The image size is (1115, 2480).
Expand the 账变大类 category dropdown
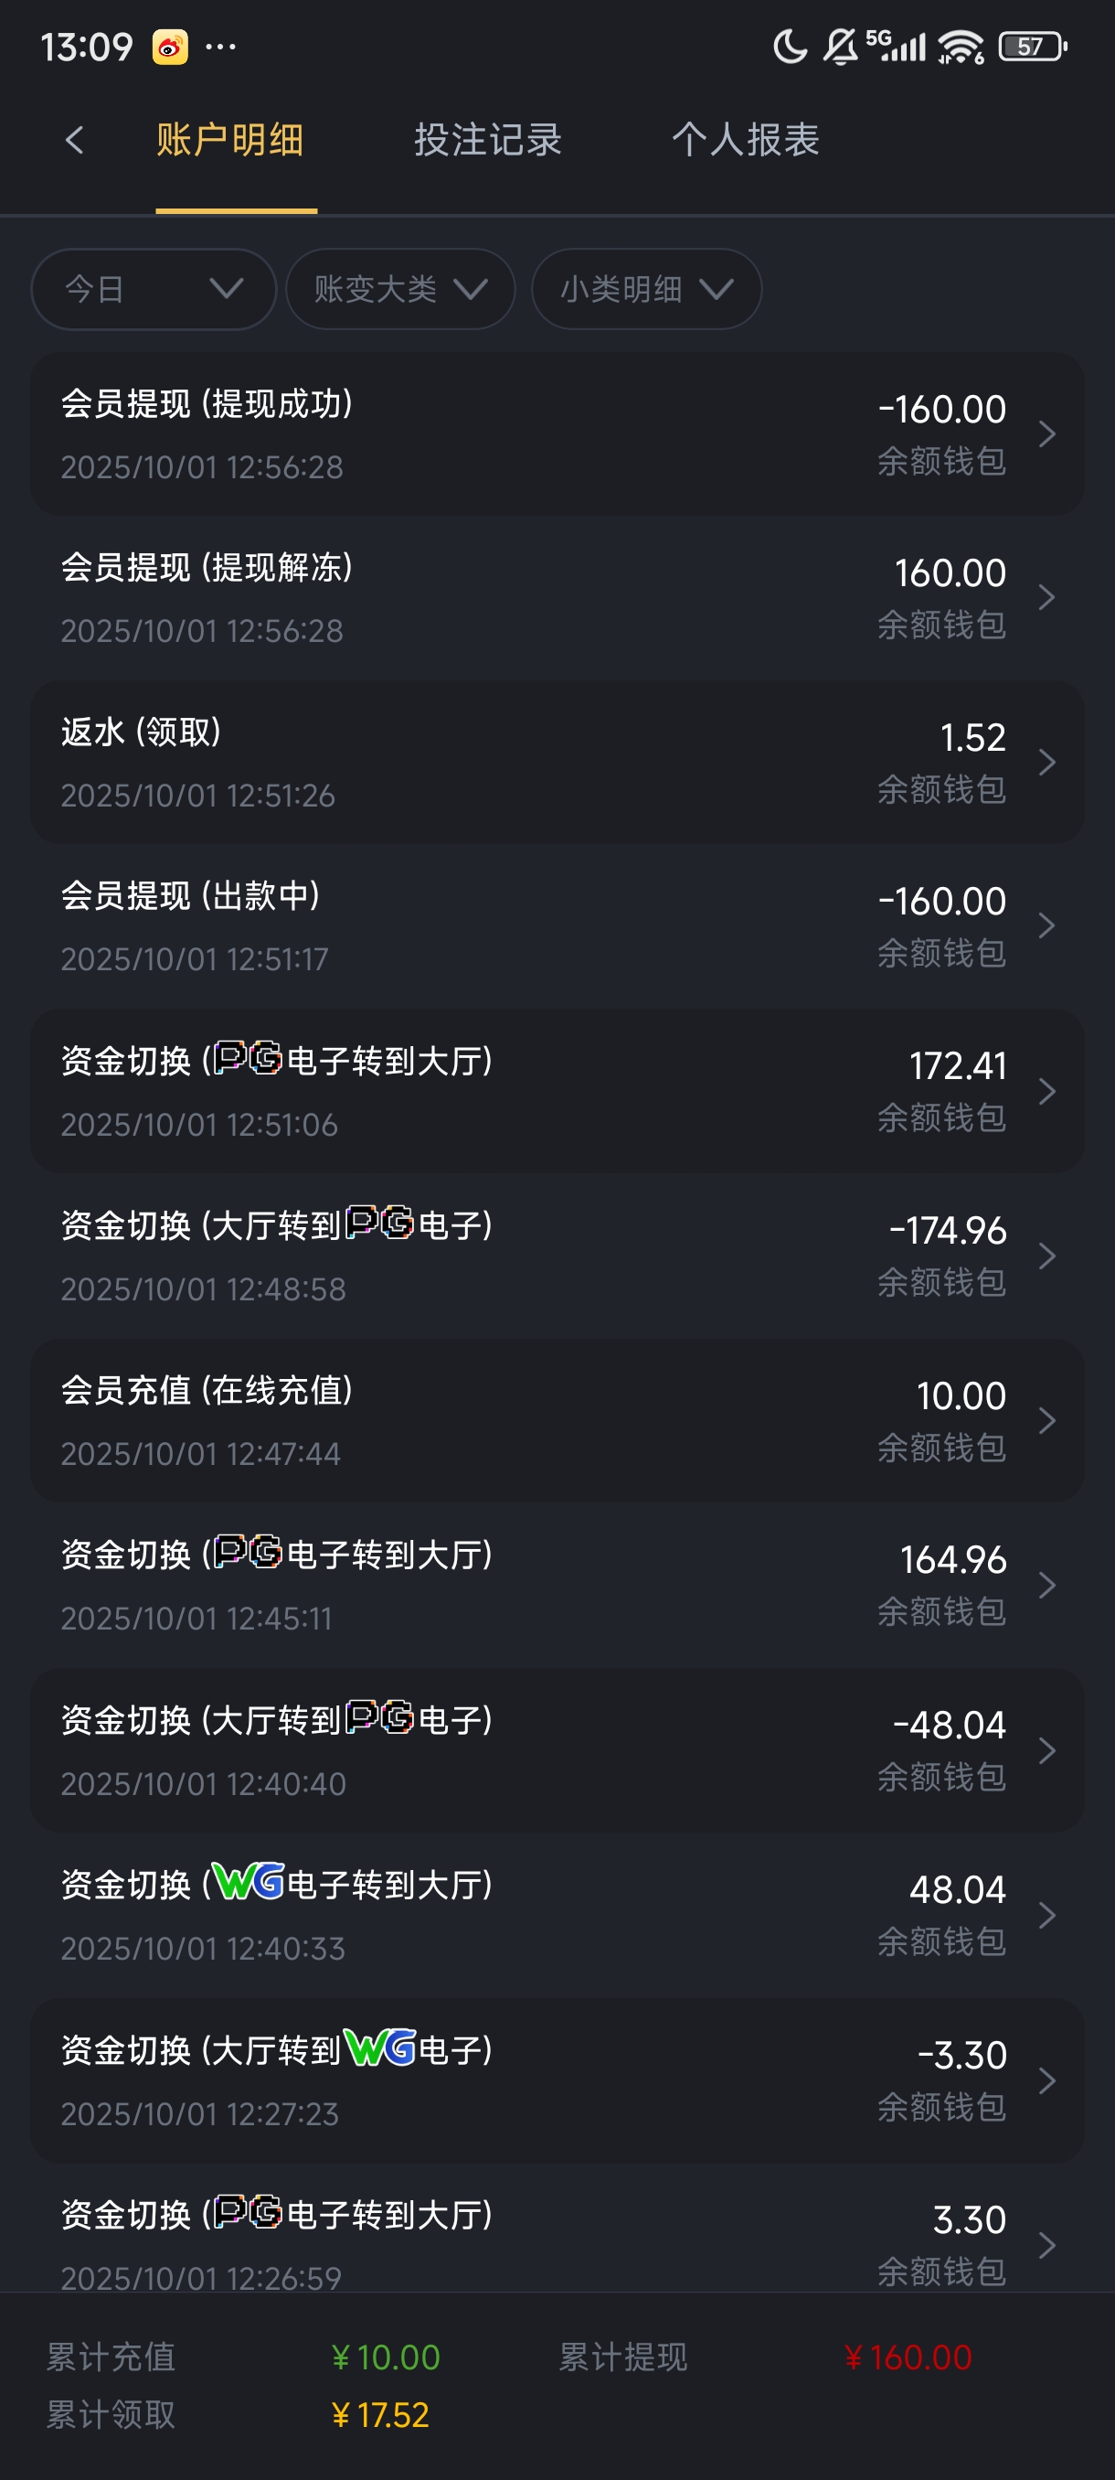click(x=400, y=289)
